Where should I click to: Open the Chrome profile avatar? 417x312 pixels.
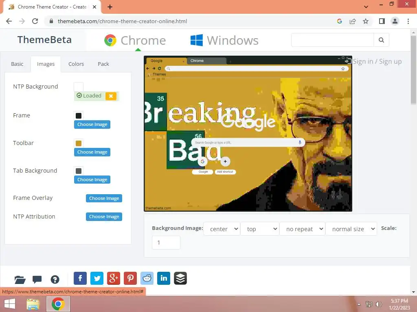(395, 21)
